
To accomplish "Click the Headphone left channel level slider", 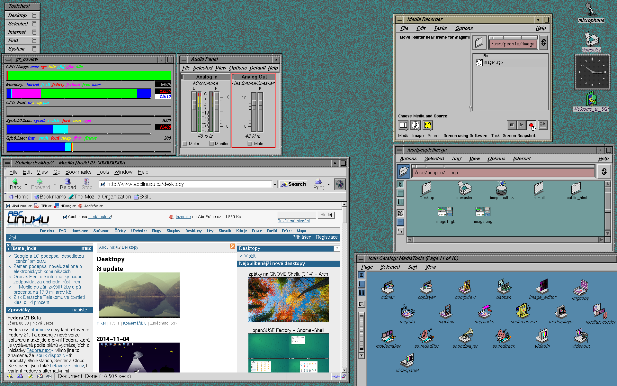I will point(254,105).
